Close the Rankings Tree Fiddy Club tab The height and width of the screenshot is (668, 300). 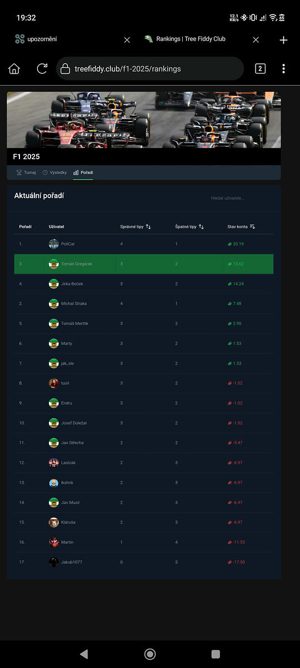256,40
